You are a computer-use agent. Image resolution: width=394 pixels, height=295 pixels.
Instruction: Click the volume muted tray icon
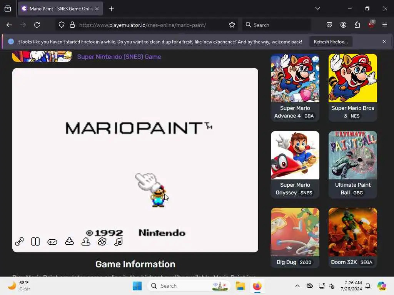(332, 286)
